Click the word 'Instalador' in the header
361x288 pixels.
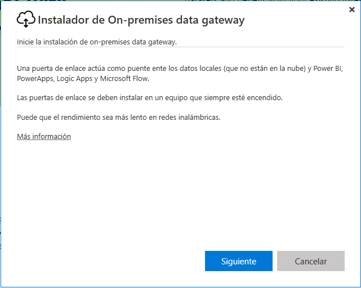(x=63, y=20)
